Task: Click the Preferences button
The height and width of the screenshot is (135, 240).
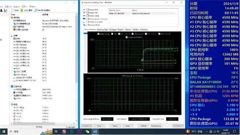Action: (x=156, y=126)
